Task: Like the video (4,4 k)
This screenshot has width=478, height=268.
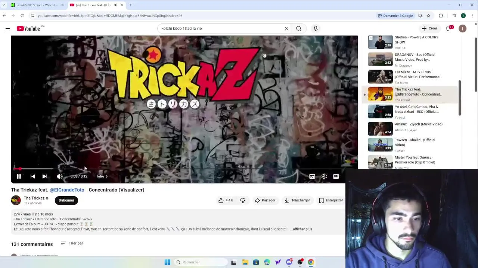Action: coord(226,200)
